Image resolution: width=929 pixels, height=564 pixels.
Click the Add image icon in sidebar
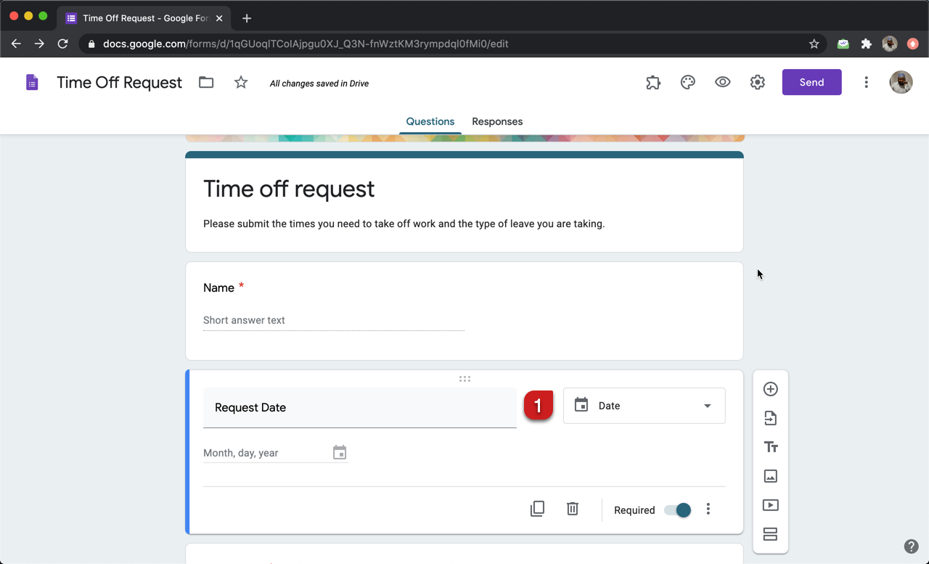tap(770, 476)
